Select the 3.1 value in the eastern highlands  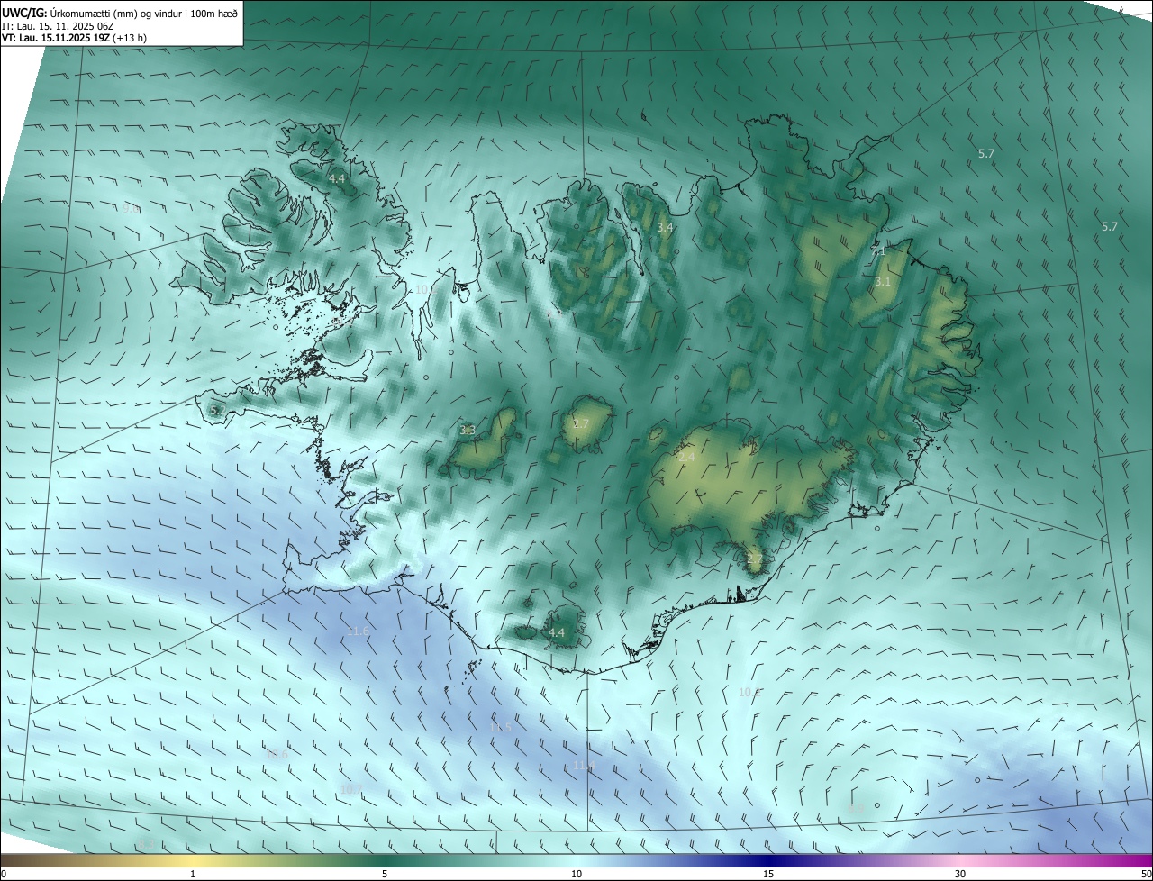click(883, 282)
